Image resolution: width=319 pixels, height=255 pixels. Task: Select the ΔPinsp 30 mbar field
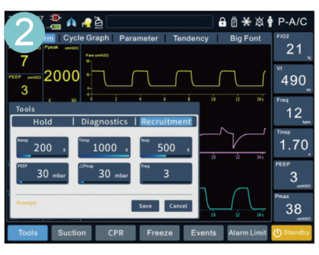[x=104, y=173]
